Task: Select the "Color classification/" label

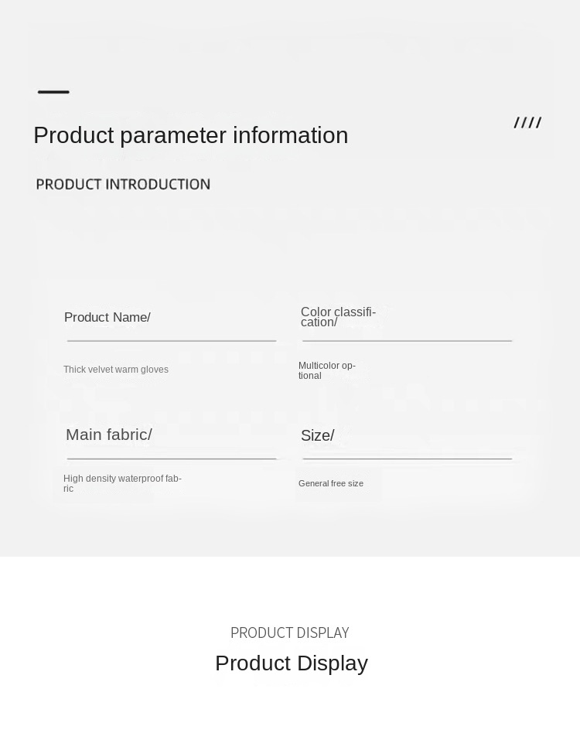Action: tap(338, 317)
